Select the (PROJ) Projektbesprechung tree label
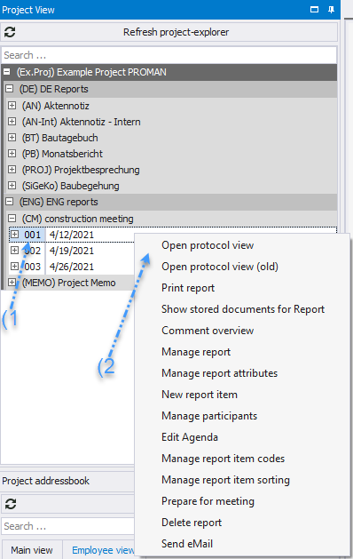 click(x=81, y=170)
